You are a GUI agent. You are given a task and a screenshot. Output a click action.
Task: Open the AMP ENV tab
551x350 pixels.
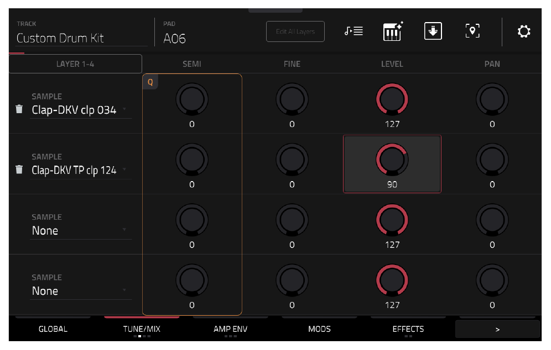pyautogui.click(x=231, y=329)
